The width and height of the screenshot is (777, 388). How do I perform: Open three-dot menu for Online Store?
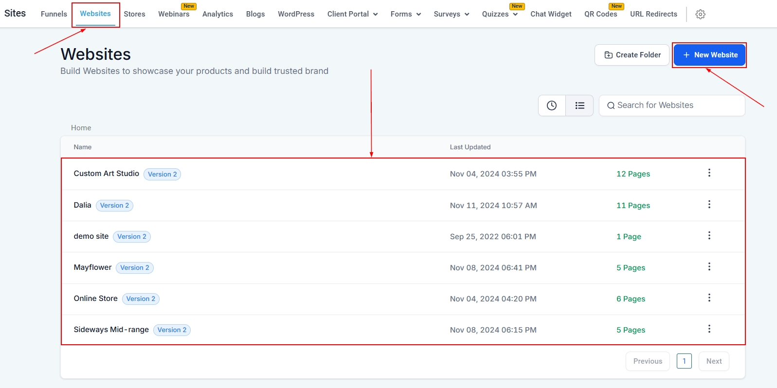pyautogui.click(x=709, y=298)
